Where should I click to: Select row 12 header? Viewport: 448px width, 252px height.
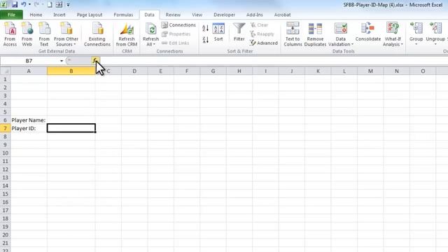point(5,169)
